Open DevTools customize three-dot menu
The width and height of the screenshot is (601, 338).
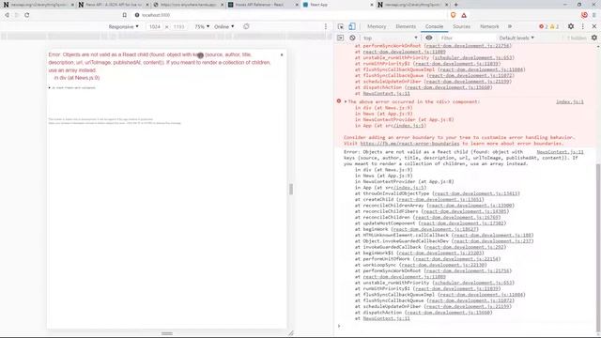pyautogui.click(x=582, y=26)
